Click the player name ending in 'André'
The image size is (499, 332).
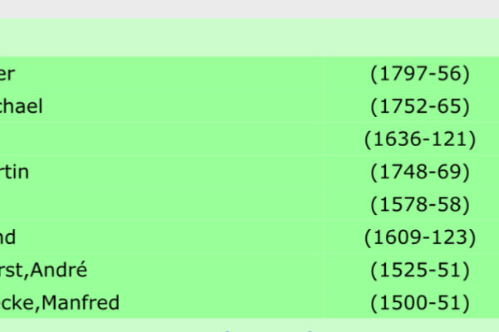point(43,270)
